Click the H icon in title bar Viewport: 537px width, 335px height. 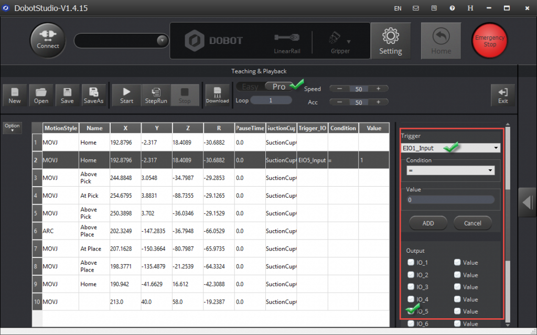click(x=470, y=8)
